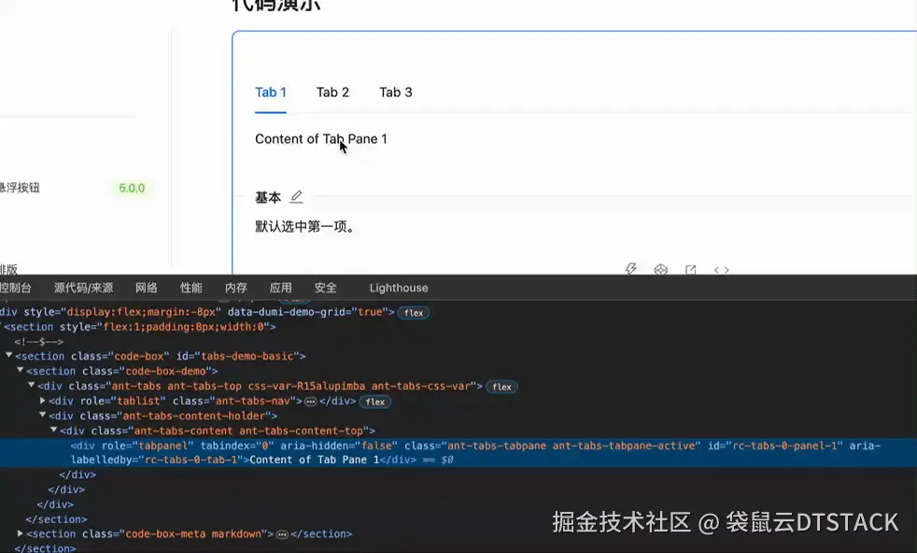Click ellipsis in ant-tabs-nav div
This screenshot has width=917, height=553.
click(x=311, y=402)
